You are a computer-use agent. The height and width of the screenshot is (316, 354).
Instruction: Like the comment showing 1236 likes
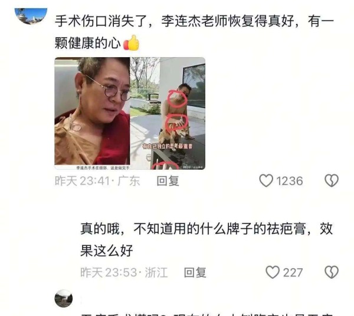(x=266, y=180)
